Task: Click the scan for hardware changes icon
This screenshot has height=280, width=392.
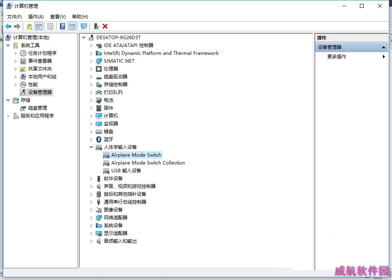Action: (83, 26)
